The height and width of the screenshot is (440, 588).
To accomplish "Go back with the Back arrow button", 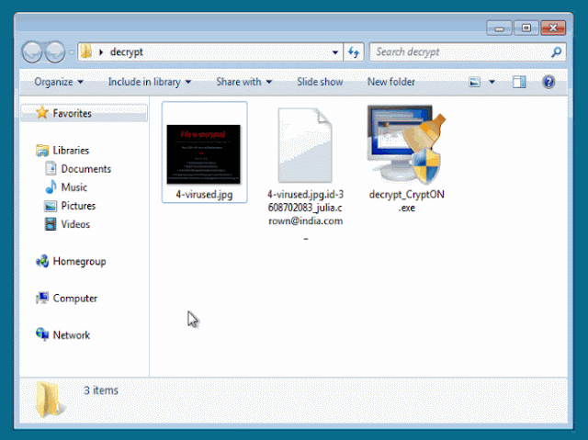I will [x=33, y=51].
